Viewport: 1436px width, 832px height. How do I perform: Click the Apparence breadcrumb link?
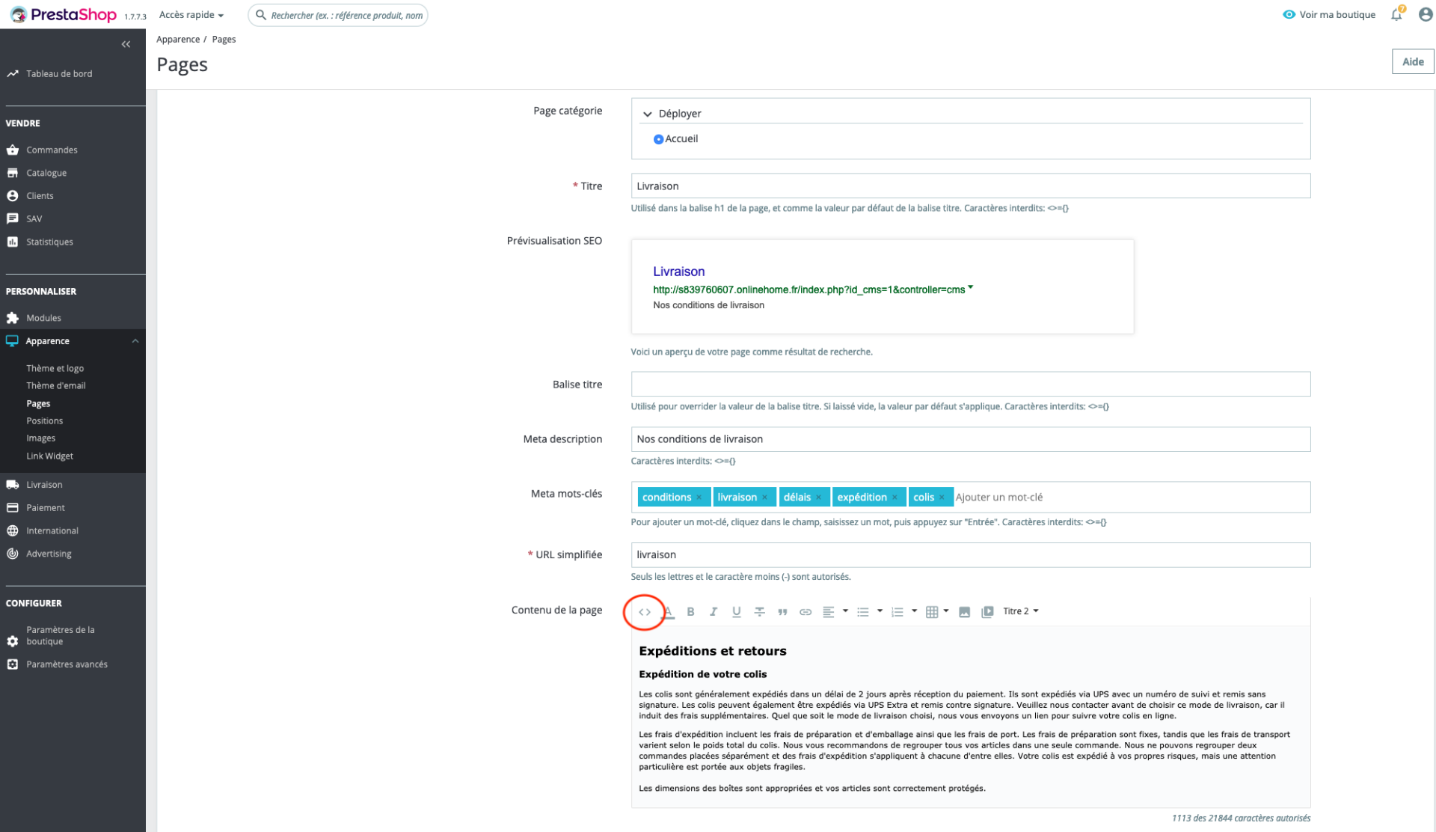click(x=178, y=40)
